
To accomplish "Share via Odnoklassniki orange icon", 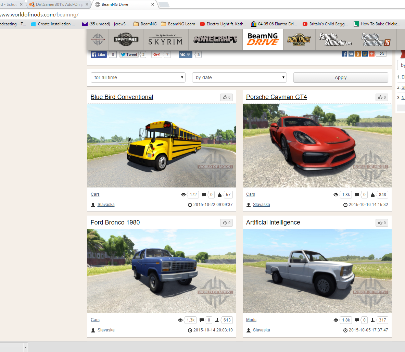I will point(358,54).
